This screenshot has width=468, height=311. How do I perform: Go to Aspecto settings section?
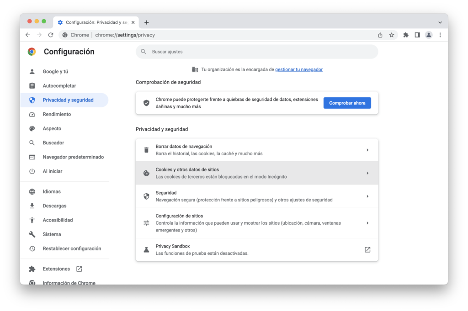[52, 128]
